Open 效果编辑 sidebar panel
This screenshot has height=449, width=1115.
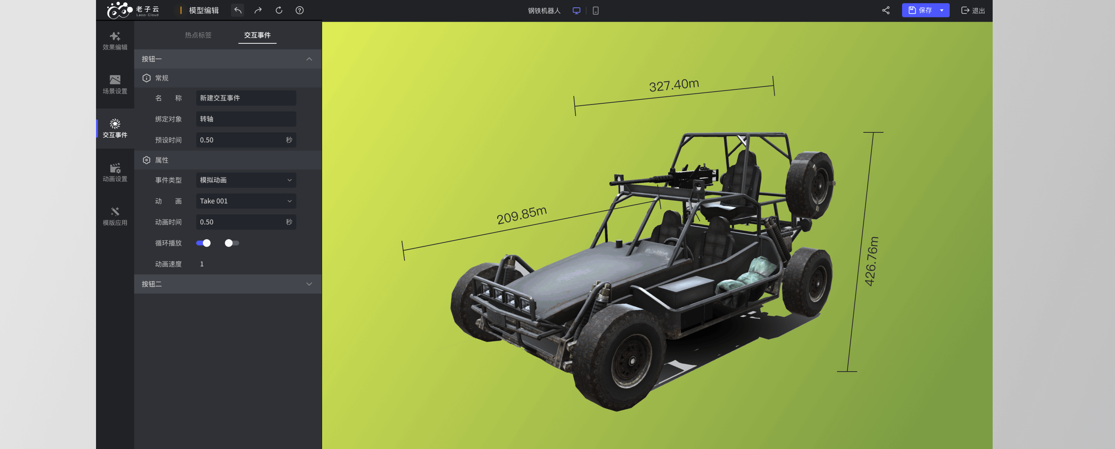pos(115,41)
